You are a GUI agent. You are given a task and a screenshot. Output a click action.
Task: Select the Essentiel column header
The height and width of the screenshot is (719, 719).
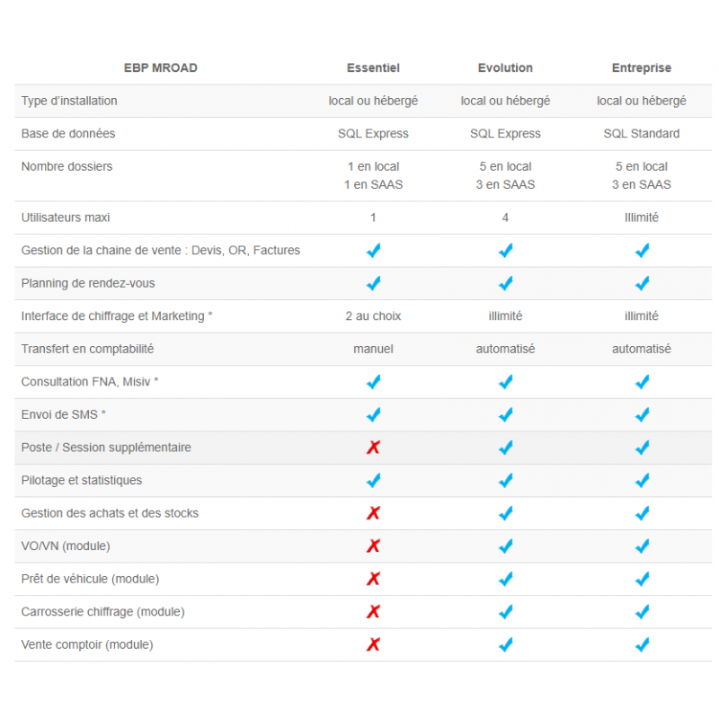pos(373,67)
